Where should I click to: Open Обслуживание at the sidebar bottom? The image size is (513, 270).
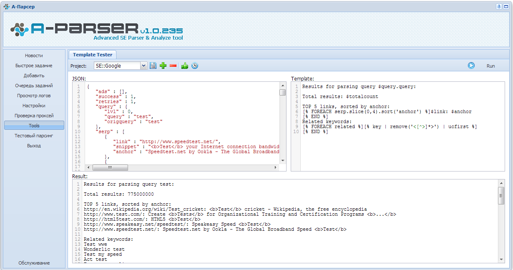34,263
